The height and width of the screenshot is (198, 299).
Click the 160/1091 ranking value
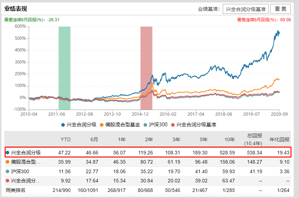(x=88, y=190)
